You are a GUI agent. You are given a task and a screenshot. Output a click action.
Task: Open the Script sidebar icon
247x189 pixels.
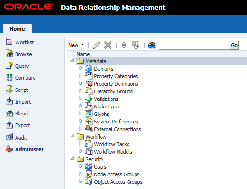(9, 89)
